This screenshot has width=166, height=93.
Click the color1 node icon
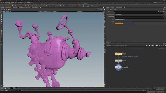pos(119,61)
